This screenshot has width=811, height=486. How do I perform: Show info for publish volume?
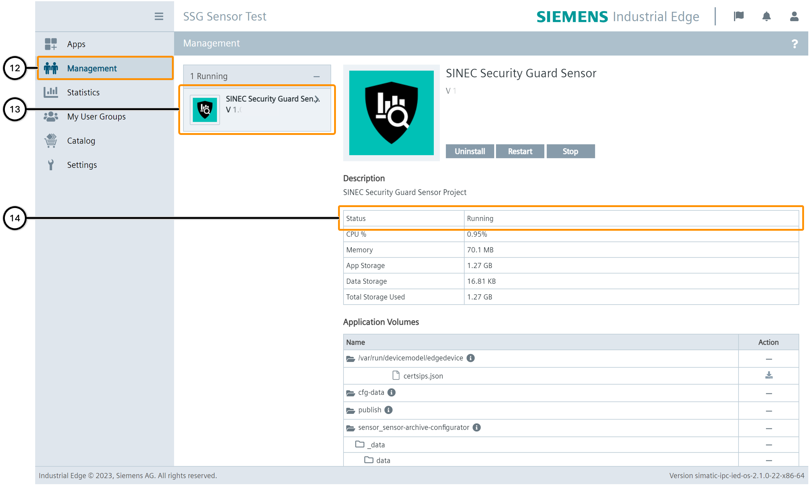(388, 410)
